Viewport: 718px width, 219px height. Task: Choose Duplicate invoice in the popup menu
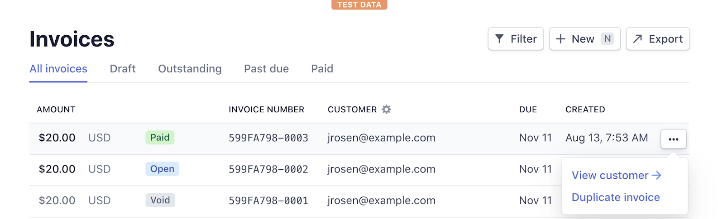pos(616,197)
